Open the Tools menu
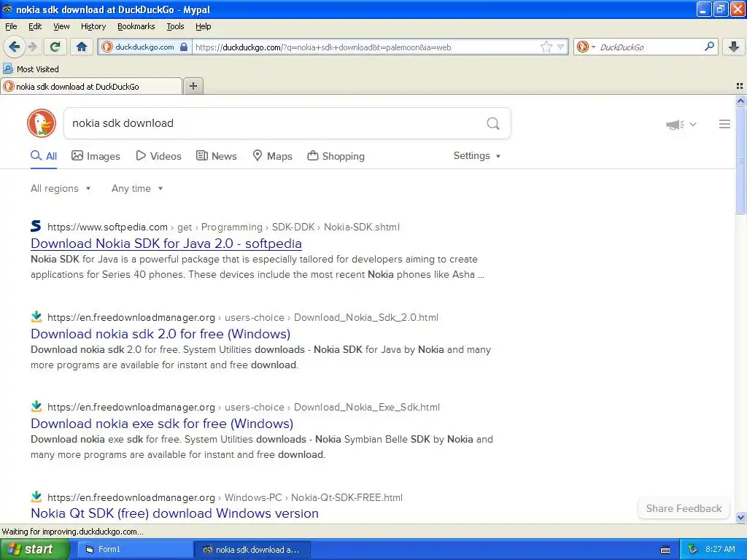747x560 pixels. tap(175, 26)
